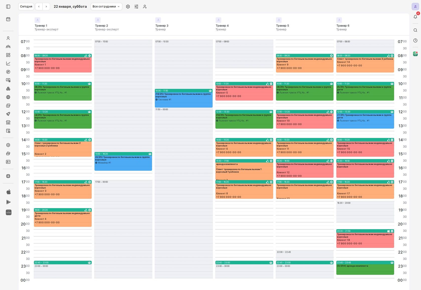Open the calendar schedule section
This screenshot has height=290, width=421.
(8, 19)
